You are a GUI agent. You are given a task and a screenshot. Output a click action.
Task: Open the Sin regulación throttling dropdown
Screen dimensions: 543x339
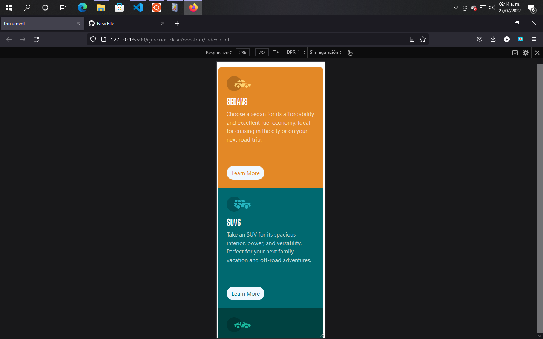325,52
